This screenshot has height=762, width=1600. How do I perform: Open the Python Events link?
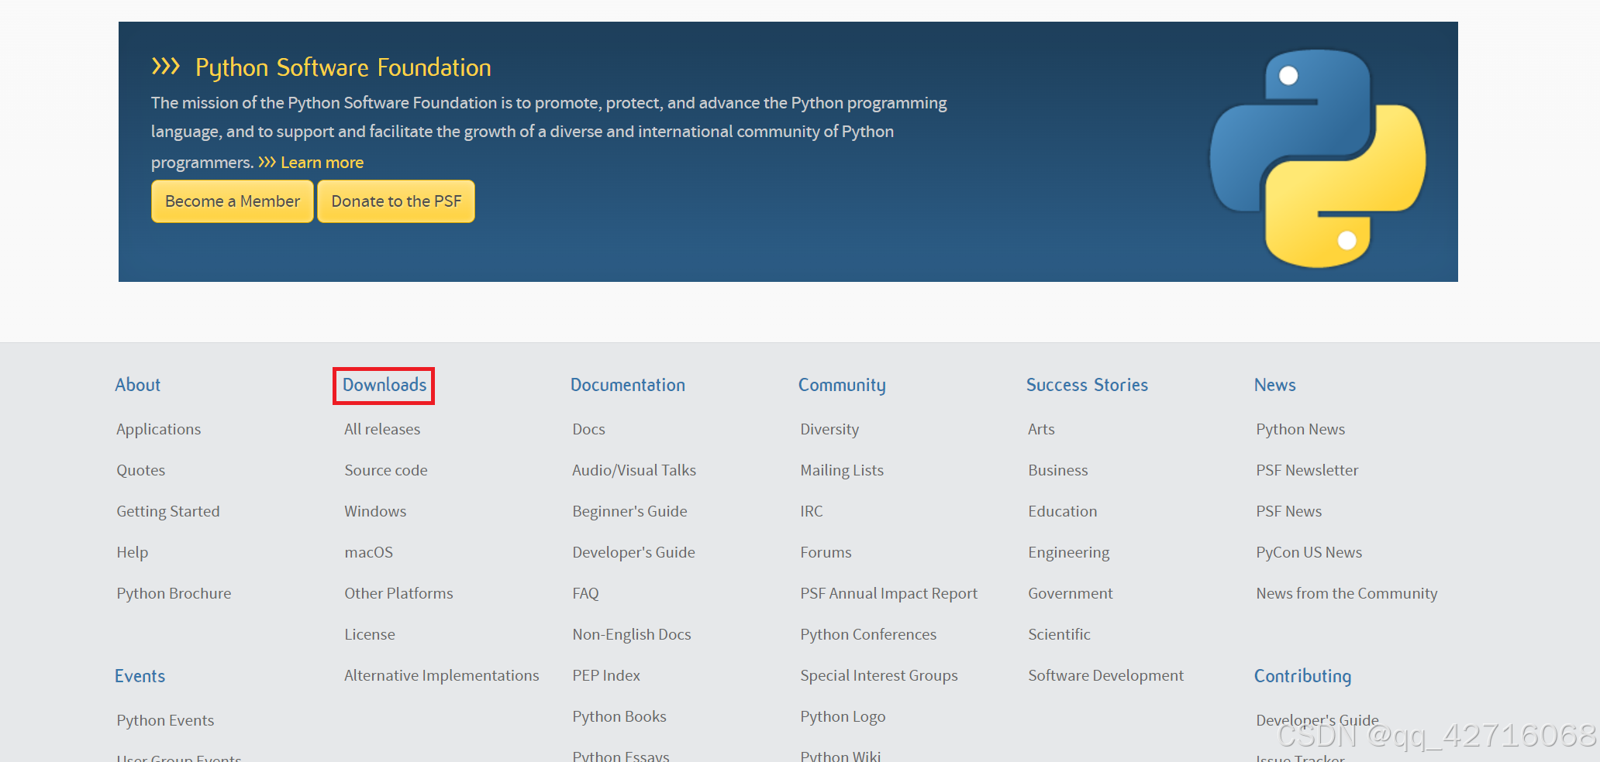coord(165,720)
